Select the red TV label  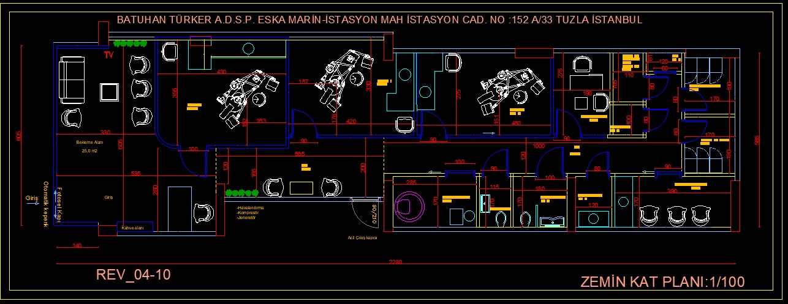109,55
